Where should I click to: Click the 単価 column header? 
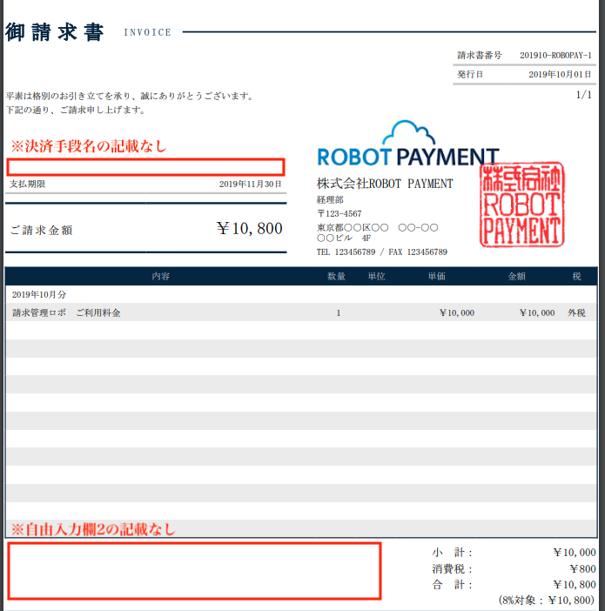(x=437, y=276)
